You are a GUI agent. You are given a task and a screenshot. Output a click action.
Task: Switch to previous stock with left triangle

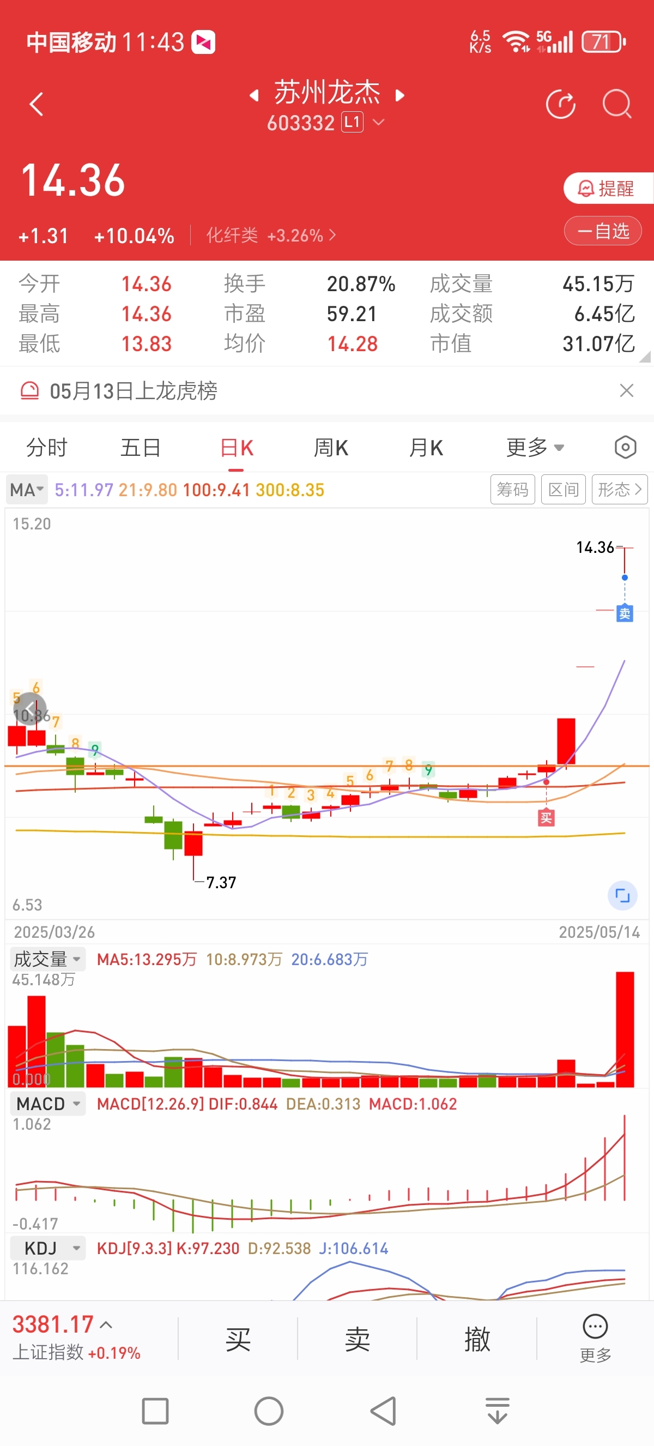pos(254,95)
